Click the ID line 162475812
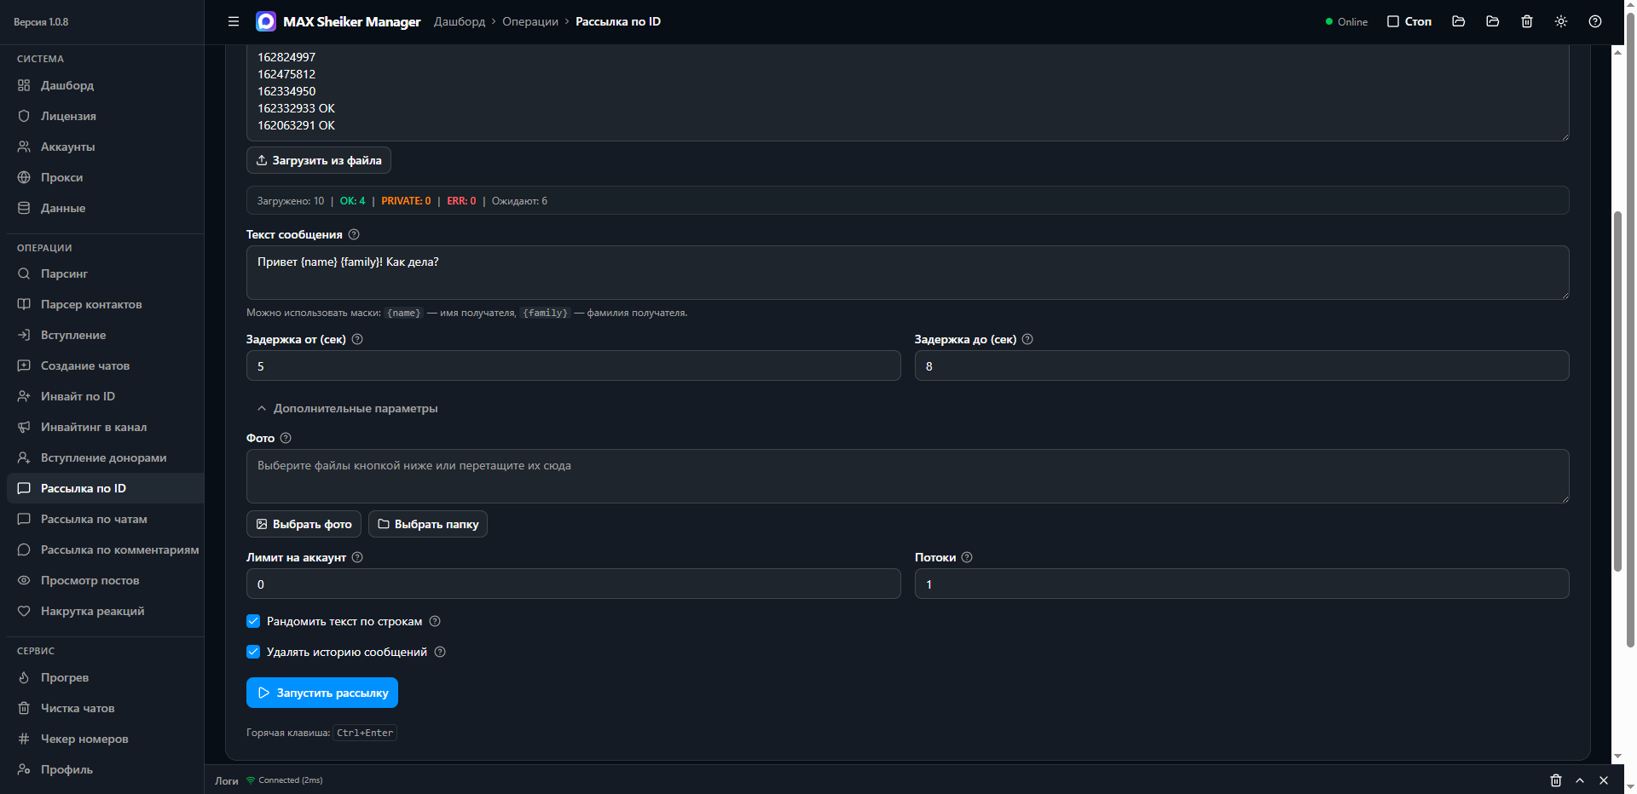 click(x=286, y=74)
